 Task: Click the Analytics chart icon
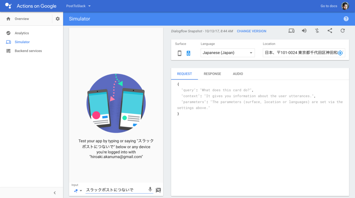[8, 33]
